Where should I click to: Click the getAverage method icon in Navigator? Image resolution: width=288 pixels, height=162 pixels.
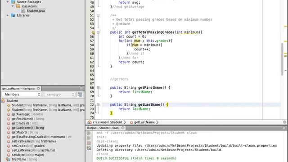9,114
